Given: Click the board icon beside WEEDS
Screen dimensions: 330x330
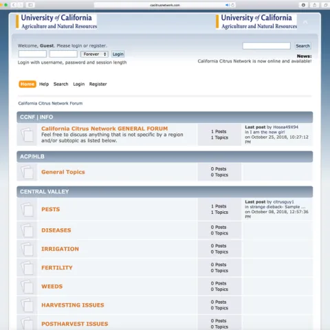Looking at the screenshot, I should [27, 287].
